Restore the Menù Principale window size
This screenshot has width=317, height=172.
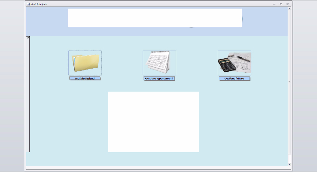pyautogui.click(x=281, y=4)
